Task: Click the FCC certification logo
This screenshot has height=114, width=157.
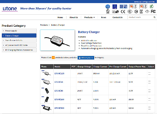Action: pyautogui.click(x=153, y=12)
